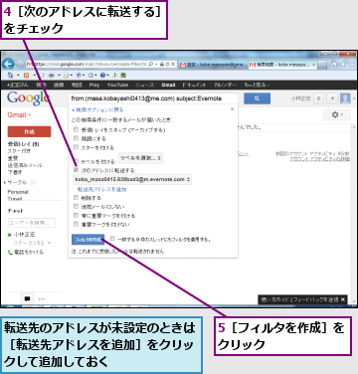Toggle the 次のアドレスに転送する checkbox

click(x=76, y=170)
